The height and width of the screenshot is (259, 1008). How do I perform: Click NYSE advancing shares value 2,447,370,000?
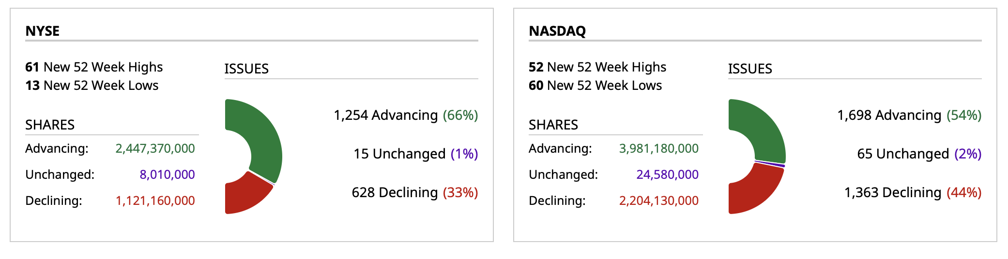155,148
